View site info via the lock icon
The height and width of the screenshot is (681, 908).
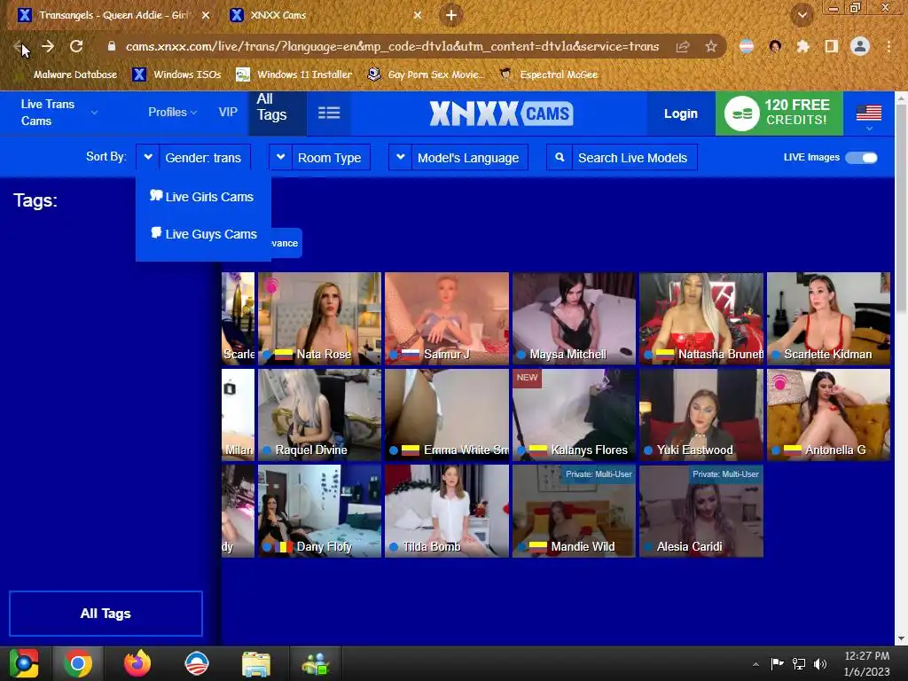pos(112,46)
